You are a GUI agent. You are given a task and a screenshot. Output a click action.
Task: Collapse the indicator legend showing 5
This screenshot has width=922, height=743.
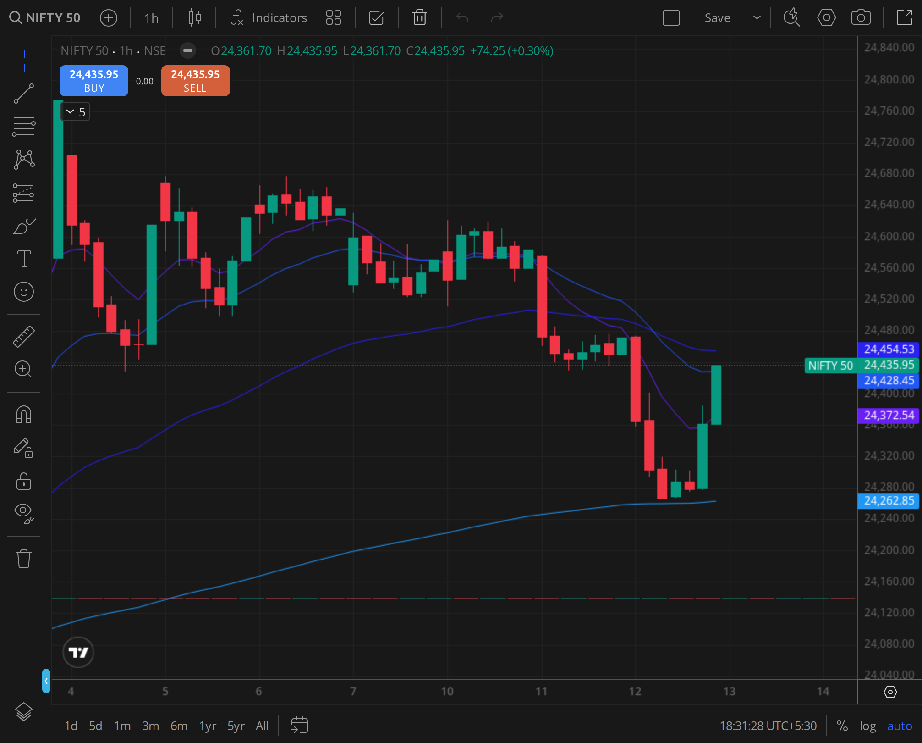click(x=75, y=112)
